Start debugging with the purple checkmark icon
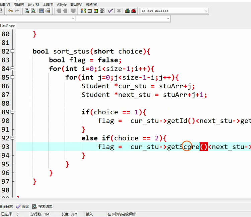The height and width of the screenshot is (217, 251). [110, 11]
